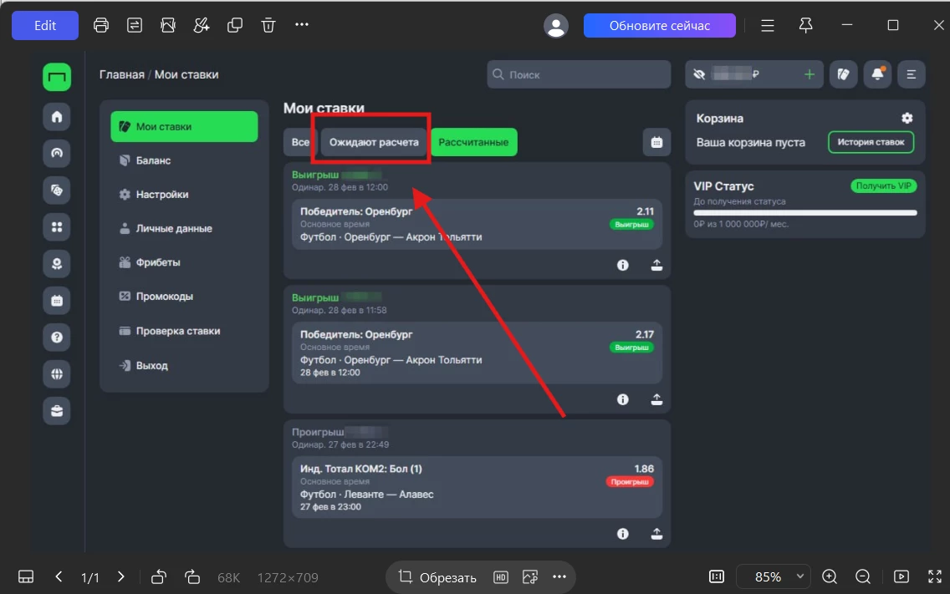Click the Обрезать crop button
950x594 pixels.
[437, 577]
